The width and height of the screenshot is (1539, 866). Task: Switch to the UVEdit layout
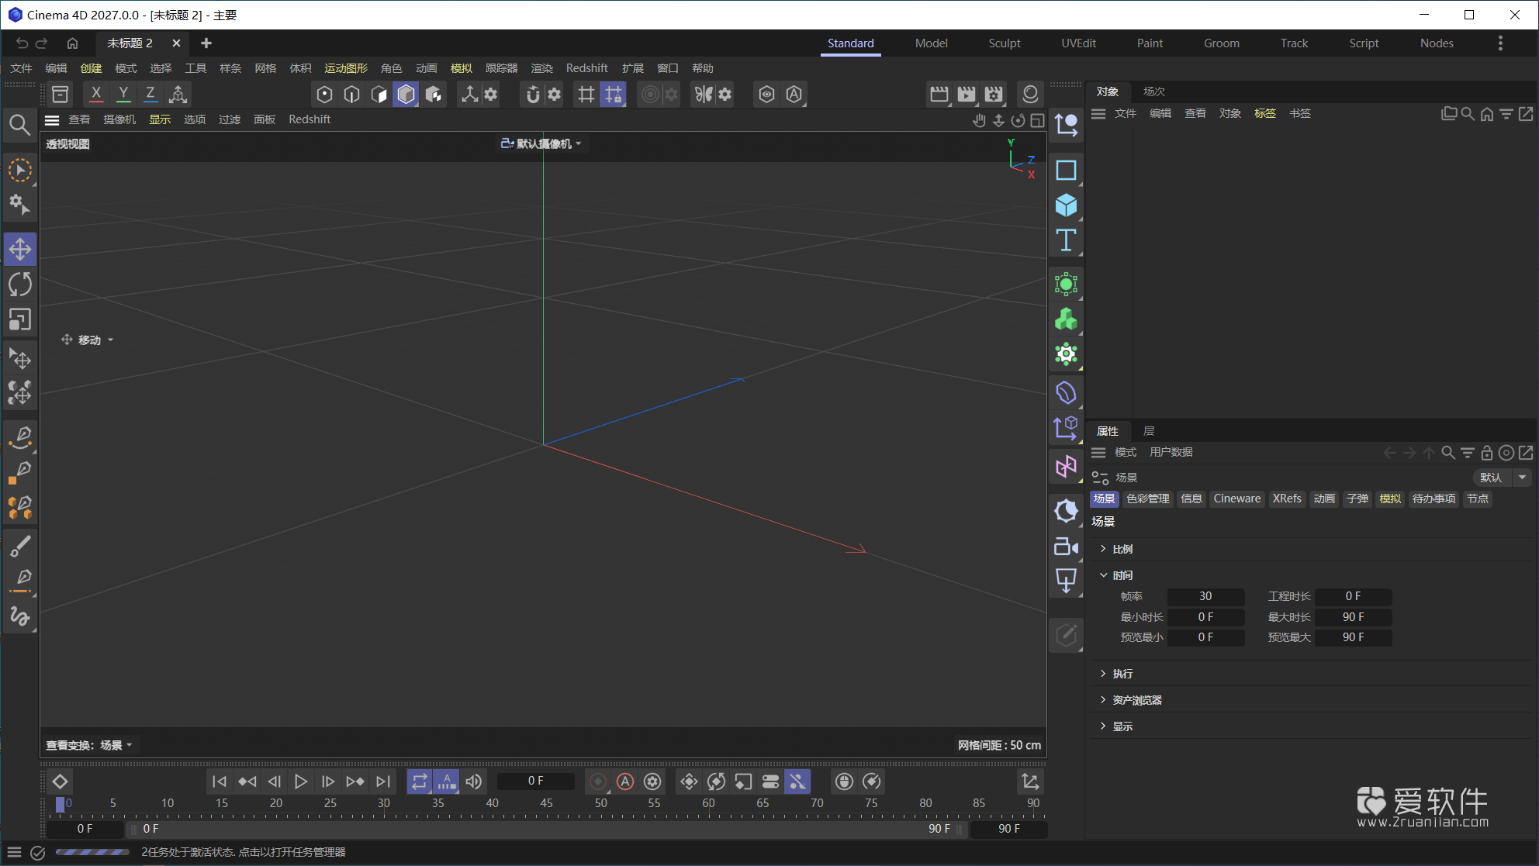(x=1078, y=43)
